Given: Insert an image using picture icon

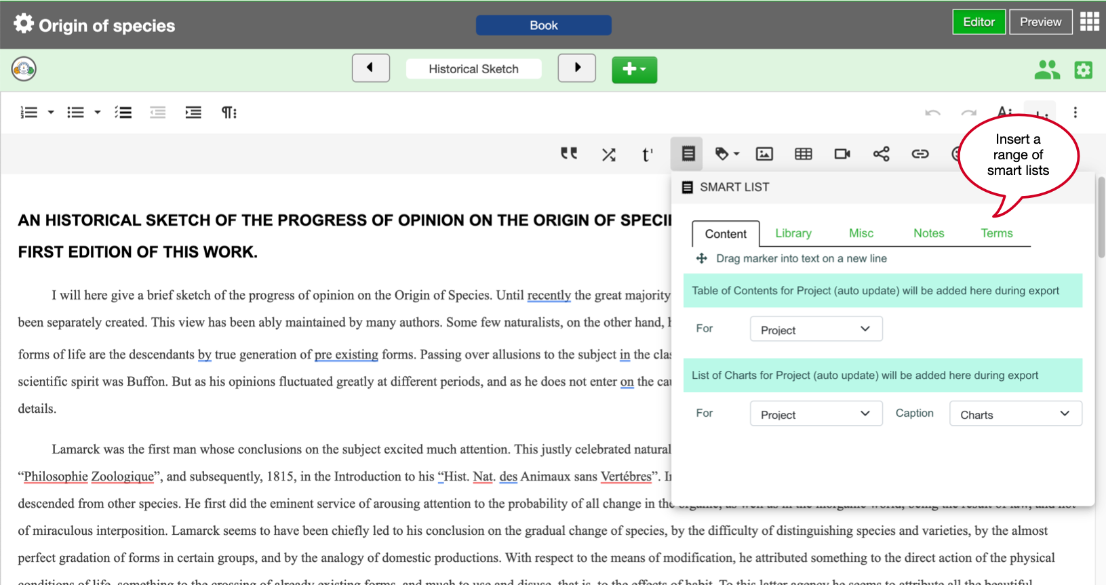Looking at the screenshot, I should coord(764,154).
